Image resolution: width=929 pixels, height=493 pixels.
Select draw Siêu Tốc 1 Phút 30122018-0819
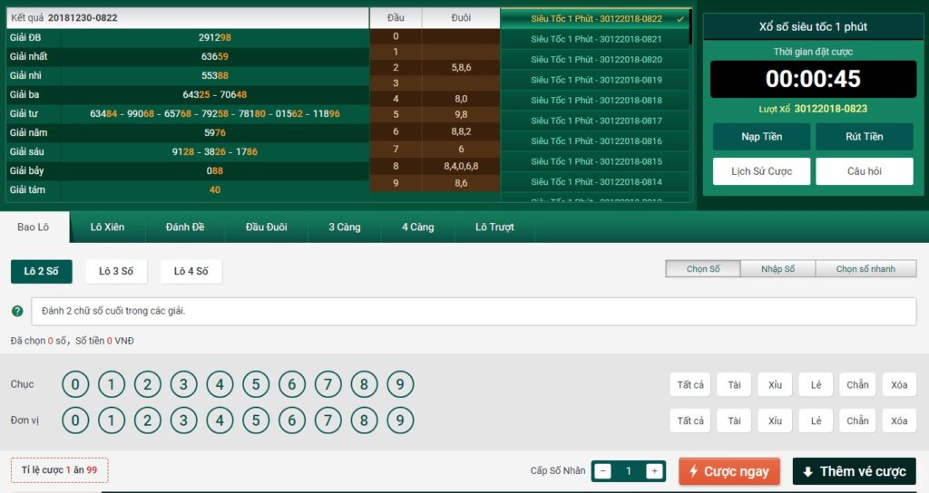coord(596,80)
